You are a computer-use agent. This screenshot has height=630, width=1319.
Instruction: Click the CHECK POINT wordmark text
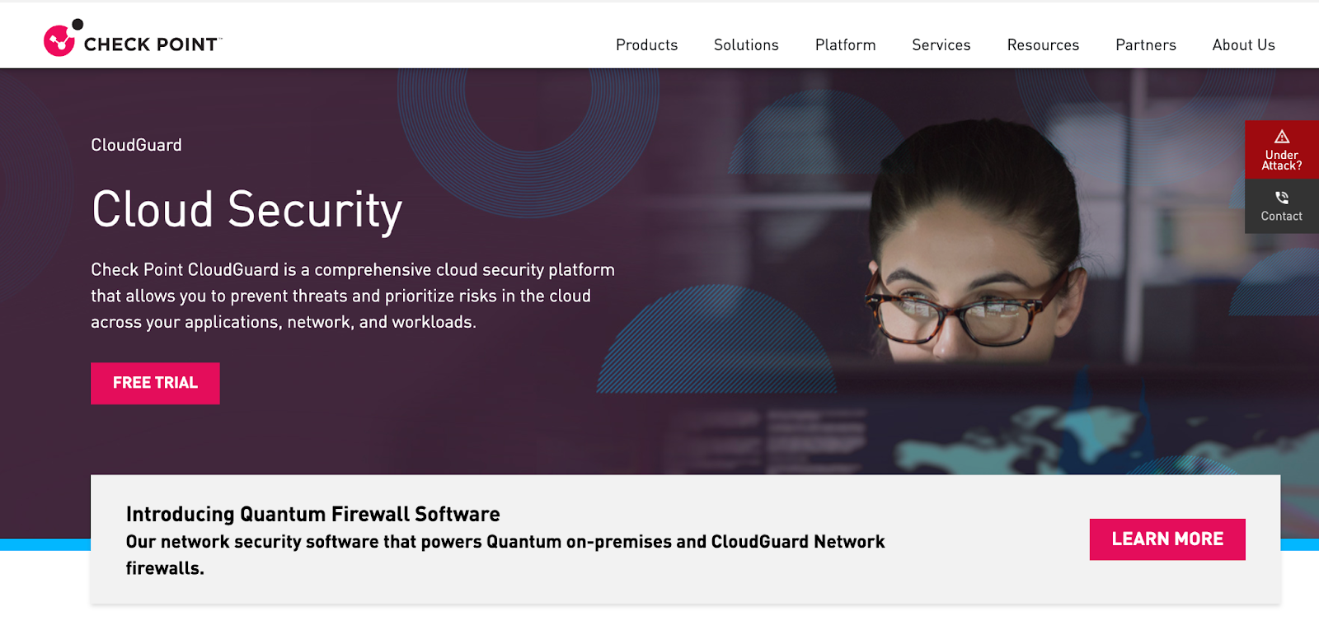coord(152,44)
